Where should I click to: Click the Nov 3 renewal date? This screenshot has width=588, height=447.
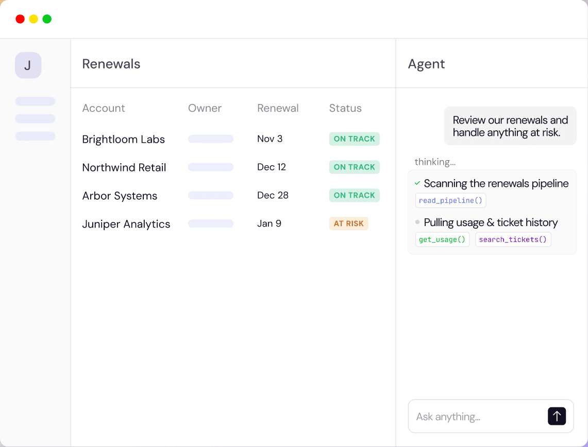[270, 139]
